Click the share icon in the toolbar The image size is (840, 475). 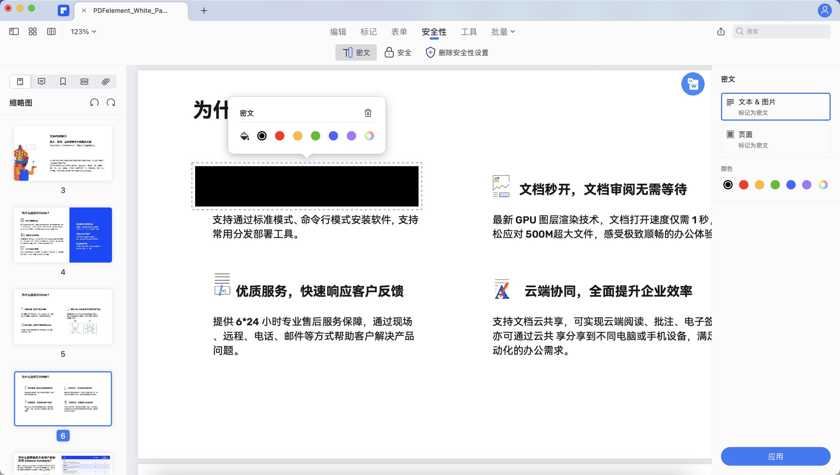(721, 31)
